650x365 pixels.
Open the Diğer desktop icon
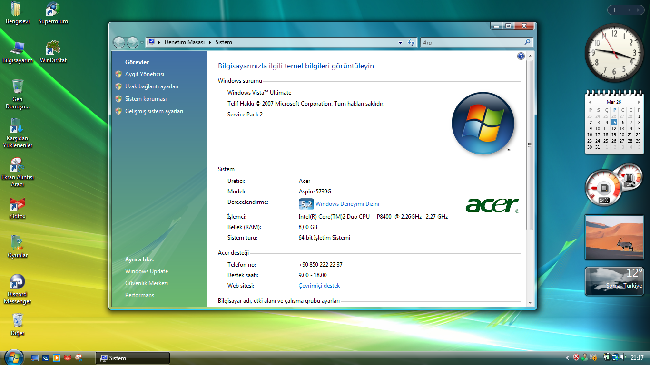point(18,325)
